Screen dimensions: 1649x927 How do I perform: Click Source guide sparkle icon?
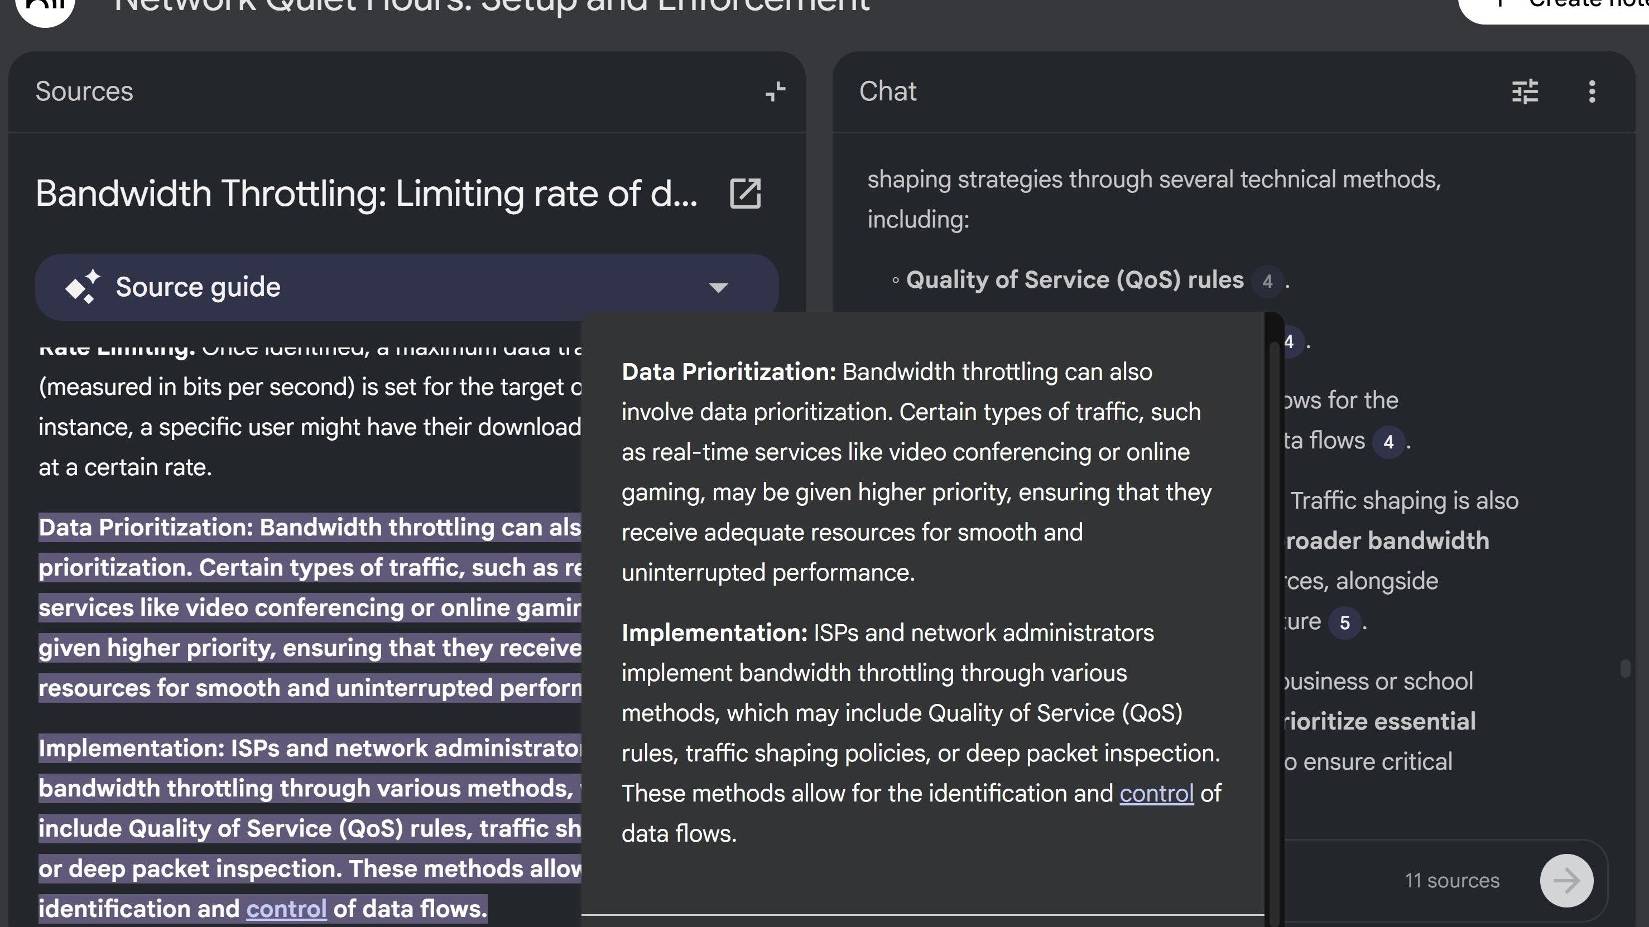(83, 287)
